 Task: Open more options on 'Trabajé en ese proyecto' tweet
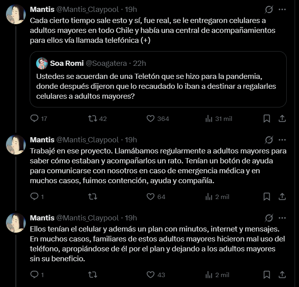pos(282,140)
